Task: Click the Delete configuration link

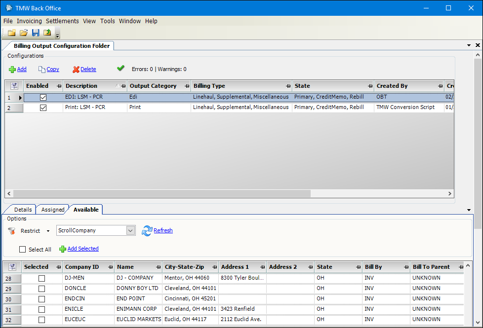Action: point(88,70)
